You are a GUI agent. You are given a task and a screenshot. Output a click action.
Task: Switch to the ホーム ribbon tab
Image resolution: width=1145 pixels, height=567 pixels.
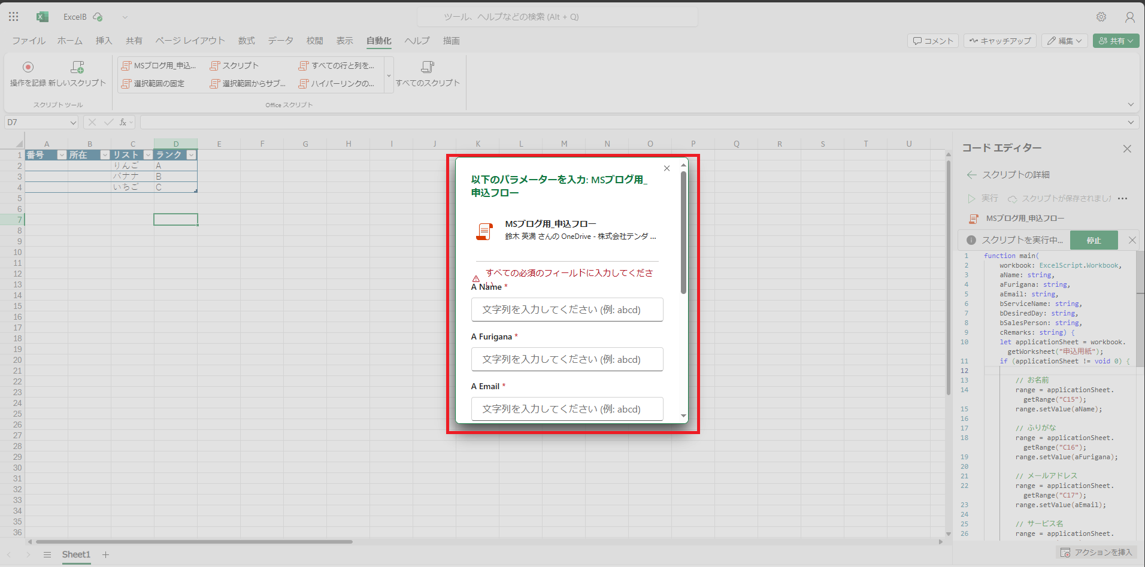(x=70, y=41)
